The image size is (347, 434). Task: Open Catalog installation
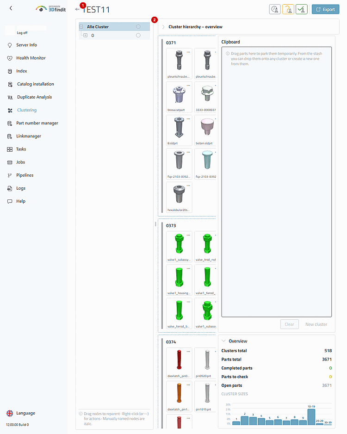[x=36, y=84]
